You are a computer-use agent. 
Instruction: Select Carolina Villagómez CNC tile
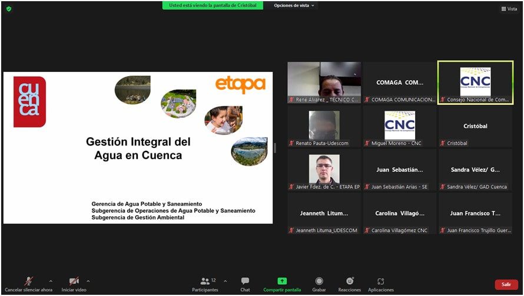(x=400, y=213)
